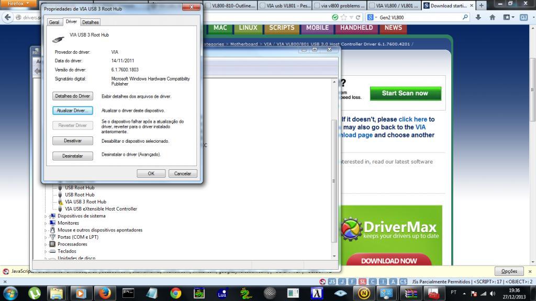536x301 pixels.
Task: Switch to VL800-810-Outline browser tab
Action: click(x=230, y=5)
